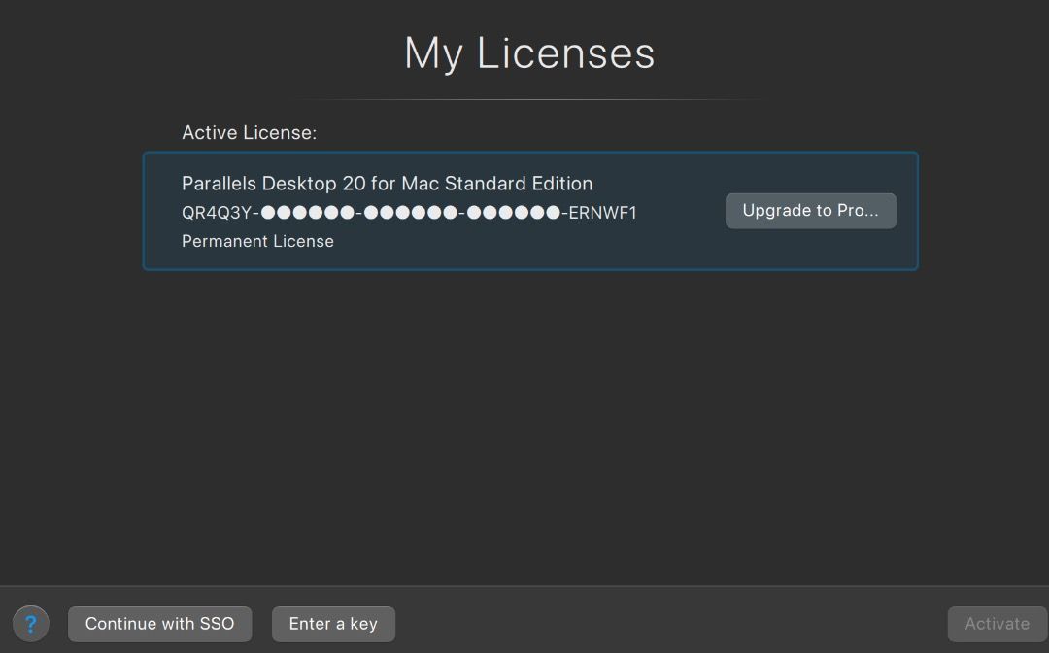Click the ERNWF1 license key segment
The width and height of the screenshot is (1049, 653).
(x=602, y=213)
